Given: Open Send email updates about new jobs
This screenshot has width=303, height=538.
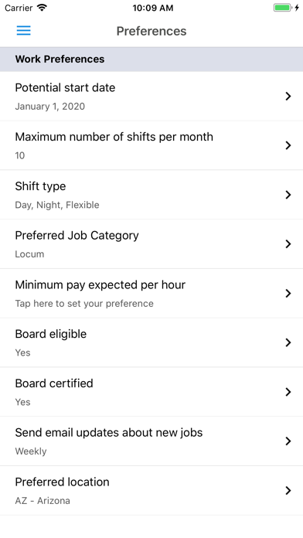Looking at the screenshot, I should (x=151, y=441).
